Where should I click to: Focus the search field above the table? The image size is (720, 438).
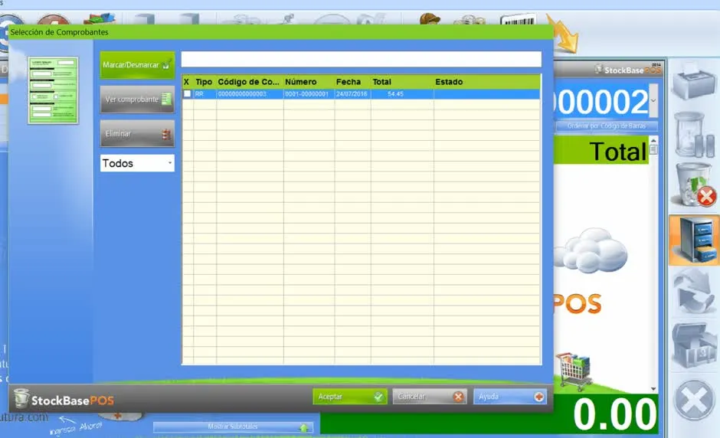point(361,59)
